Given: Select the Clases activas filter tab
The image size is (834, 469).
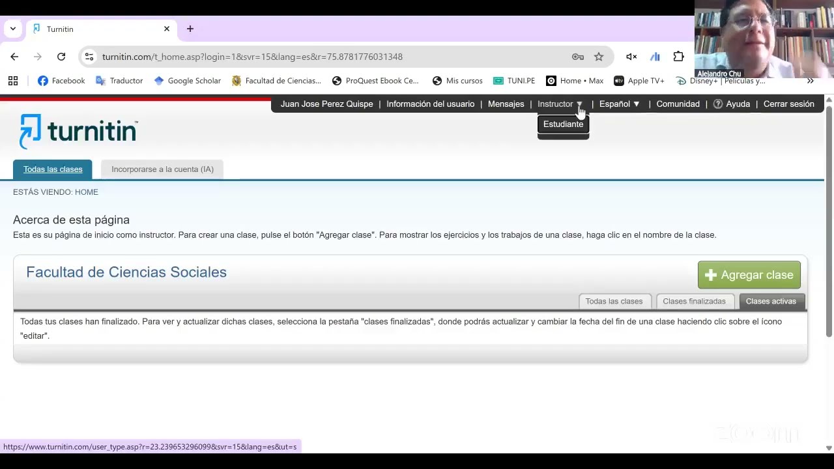Looking at the screenshot, I should coord(771,301).
